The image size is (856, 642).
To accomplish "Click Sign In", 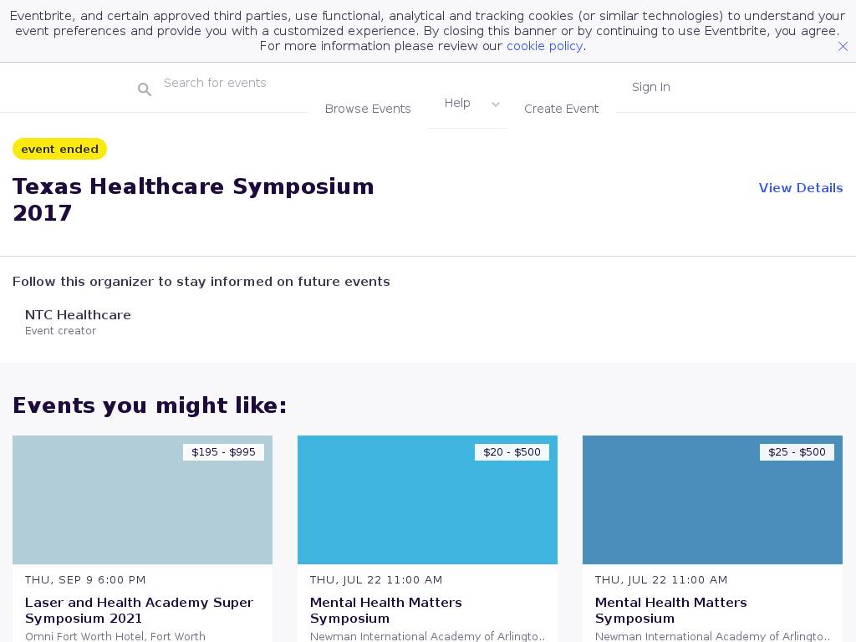I will click(x=650, y=87).
